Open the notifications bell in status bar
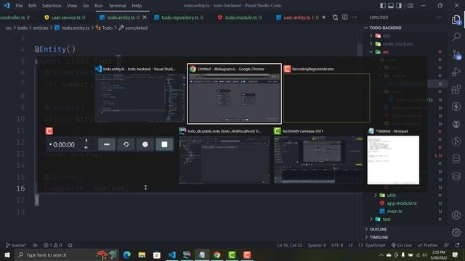This screenshot has height=261, width=465. coord(457,245)
